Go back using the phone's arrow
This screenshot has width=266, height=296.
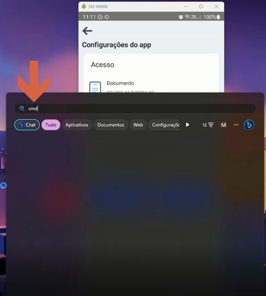[88, 31]
